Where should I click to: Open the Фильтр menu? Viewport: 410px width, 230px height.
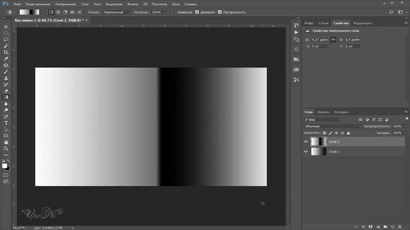(133, 4)
